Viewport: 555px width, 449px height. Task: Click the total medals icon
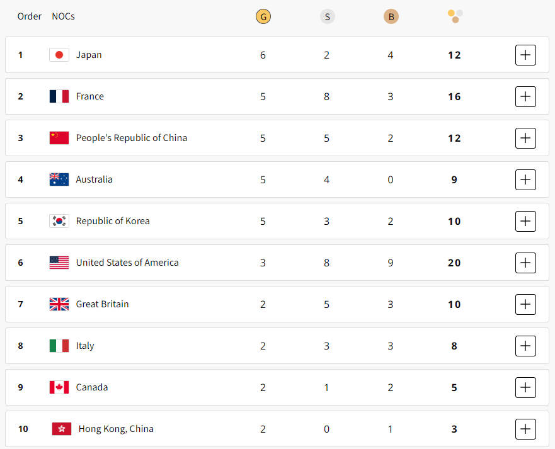pyautogui.click(x=455, y=16)
